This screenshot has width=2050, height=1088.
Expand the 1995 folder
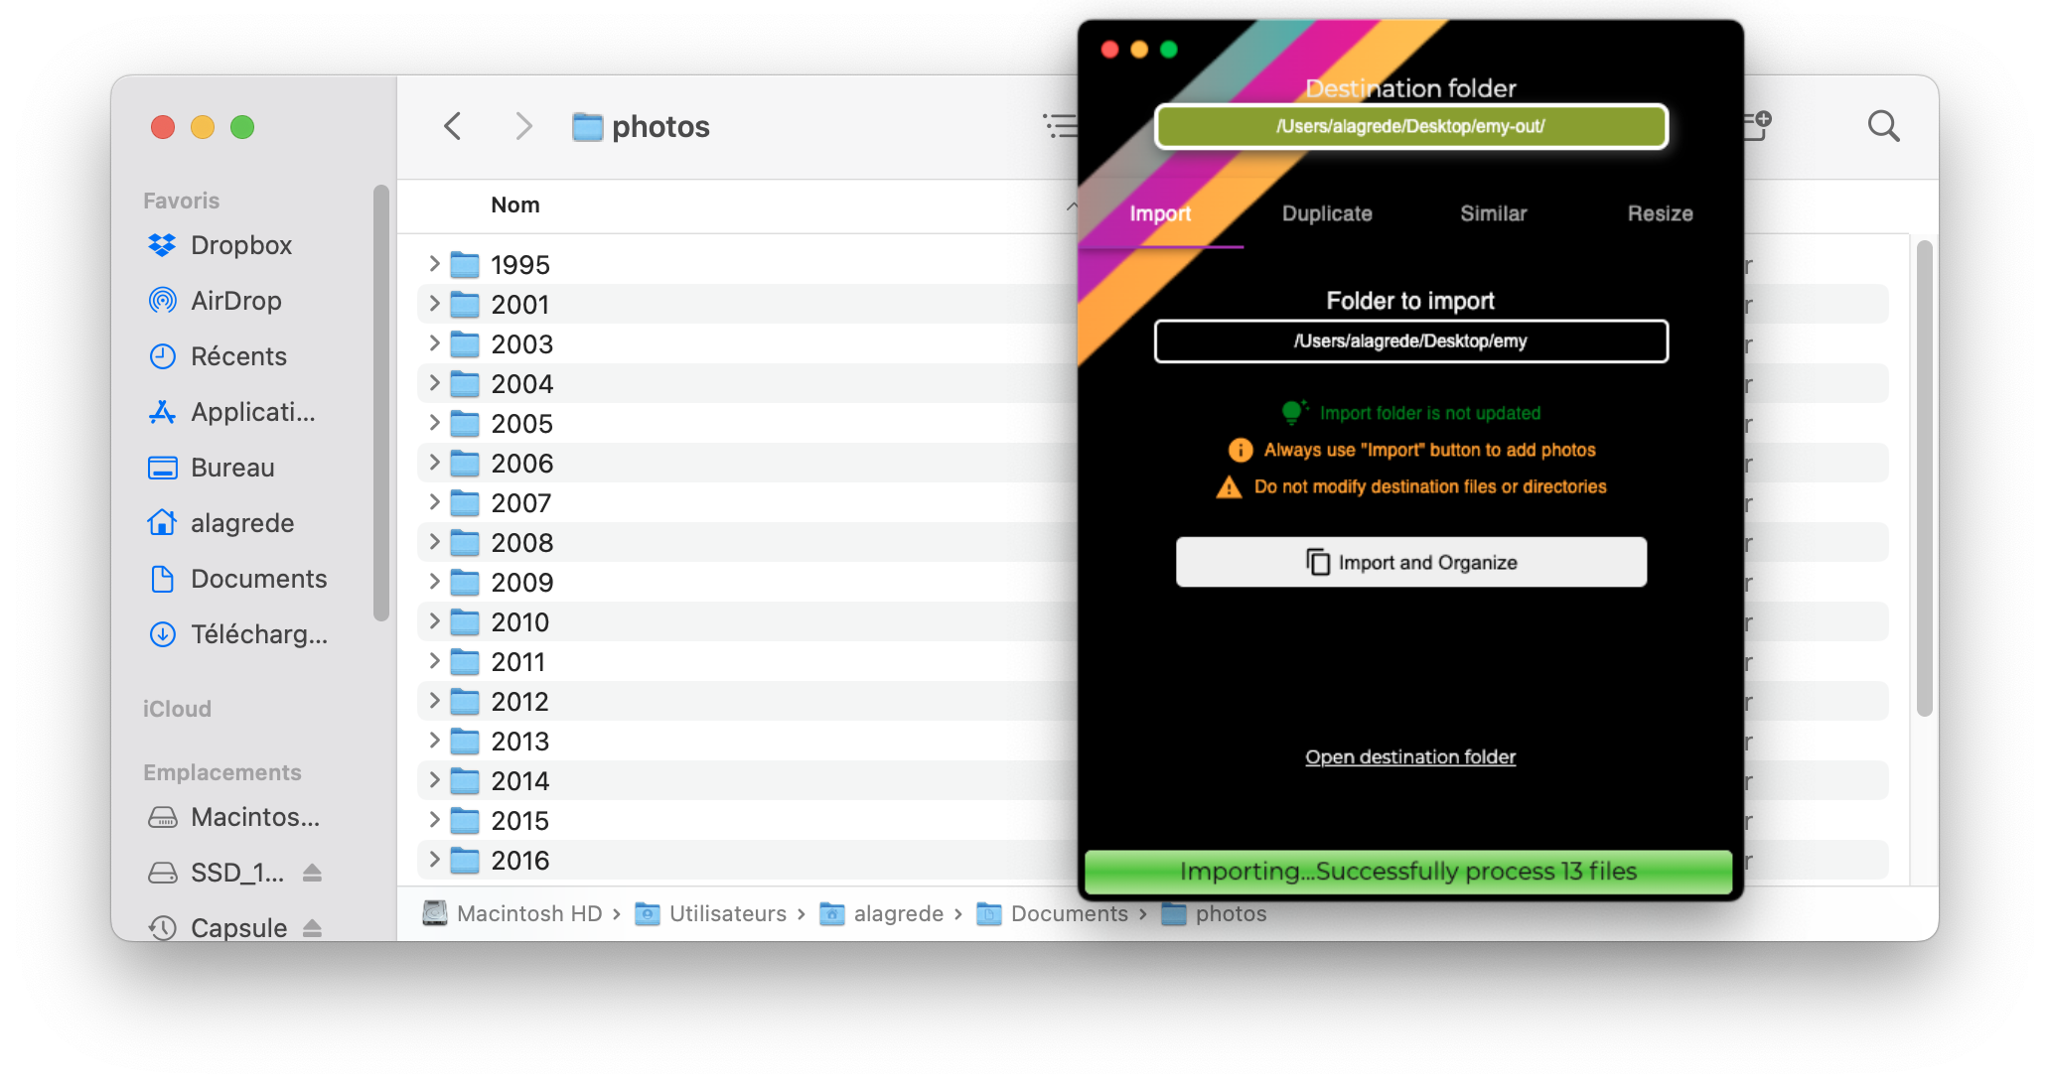434,264
